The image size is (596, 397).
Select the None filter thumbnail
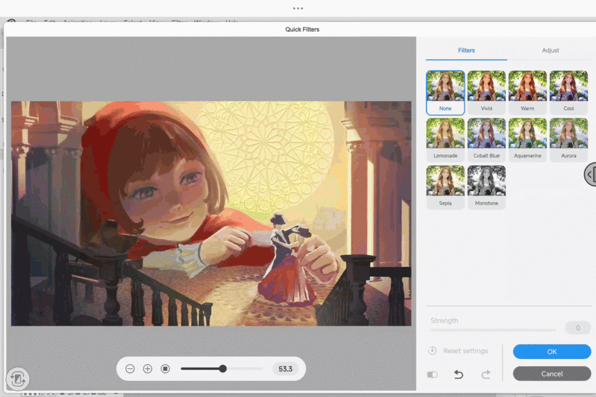click(x=445, y=92)
